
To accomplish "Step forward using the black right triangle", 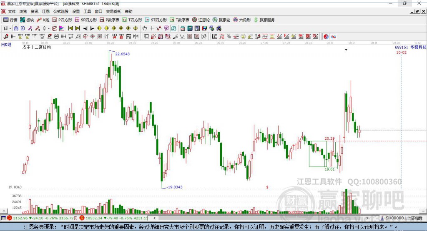I will coord(92,28).
